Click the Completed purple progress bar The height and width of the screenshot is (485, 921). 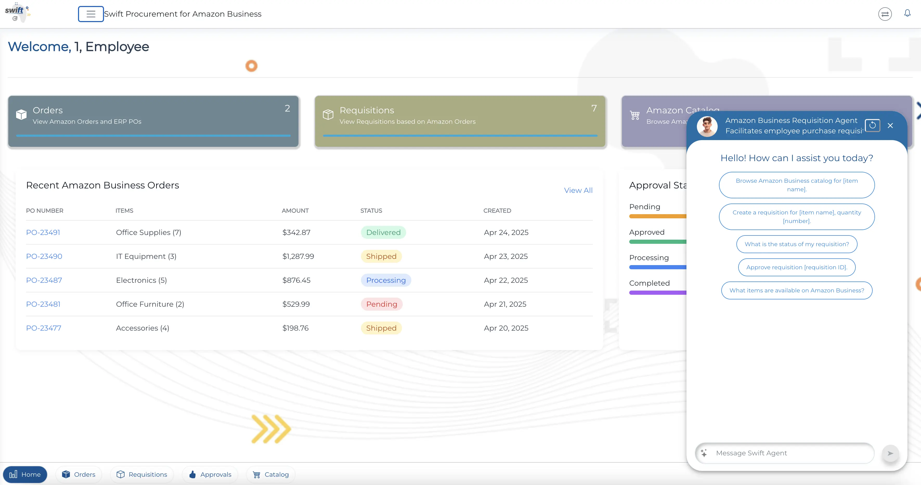[658, 292]
